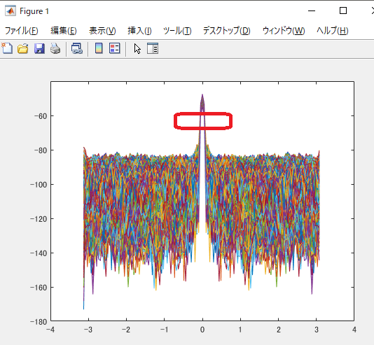Viewport: 374px width, 345px height.
Task: Toggle the Edit Plot arrow tool
Action: point(137,48)
